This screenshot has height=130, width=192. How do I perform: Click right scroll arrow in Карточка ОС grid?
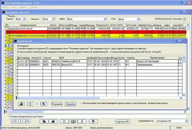(x=181, y=98)
